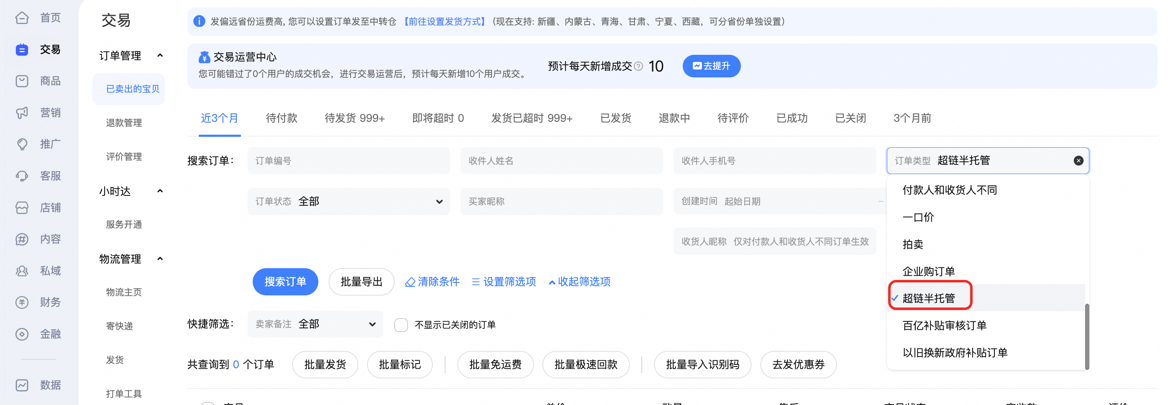Toggle 不显示已关闭的订单 checkbox

pyautogui.click(x=401, y=325)
